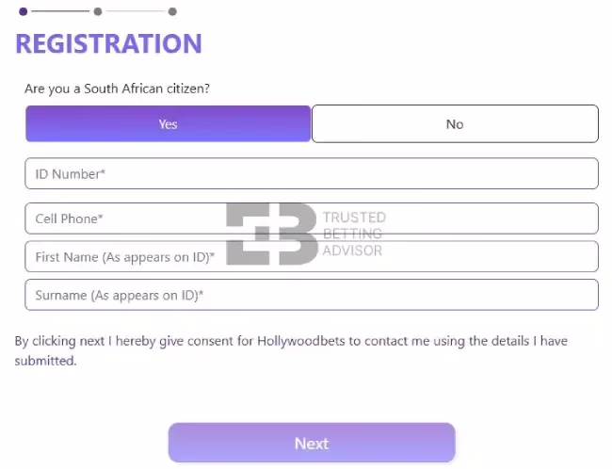
Task: Click the third progress step dot
Action: (172, 12)
